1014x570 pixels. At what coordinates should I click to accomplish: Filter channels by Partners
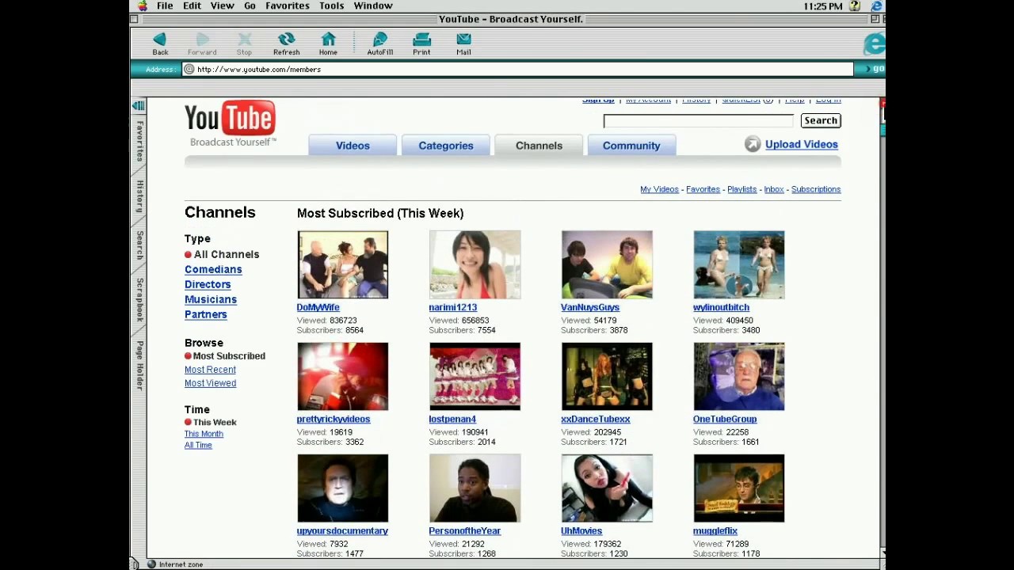pos(206,314)
